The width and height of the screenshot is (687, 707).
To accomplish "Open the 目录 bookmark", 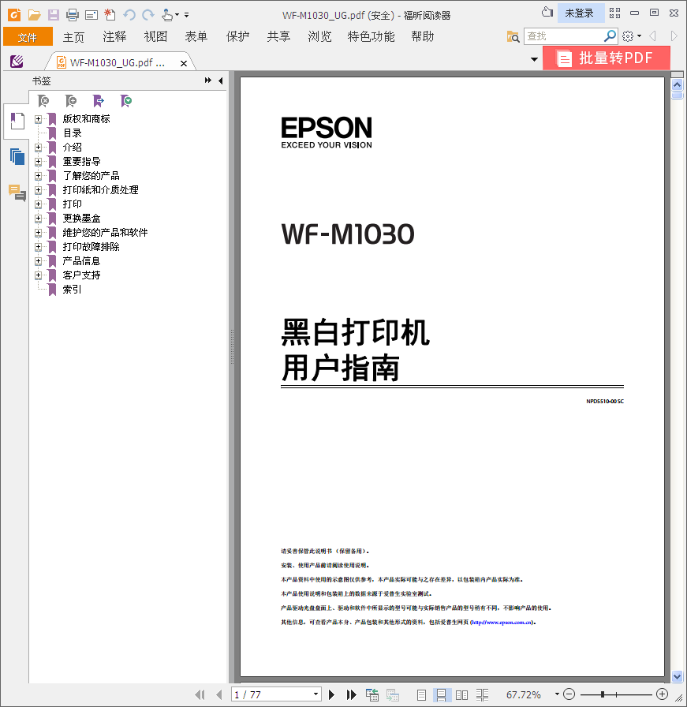I will 72,133.
